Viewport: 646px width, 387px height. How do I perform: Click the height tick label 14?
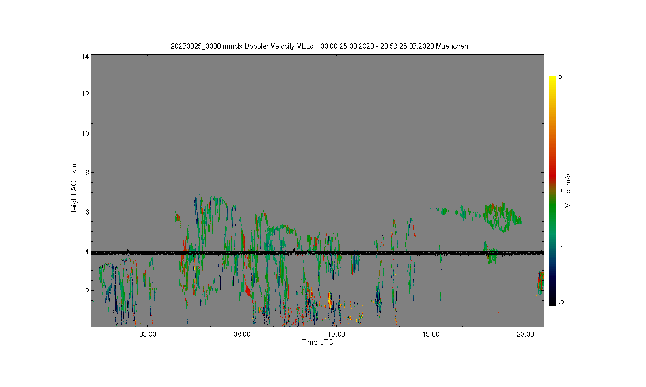[85, 56]
